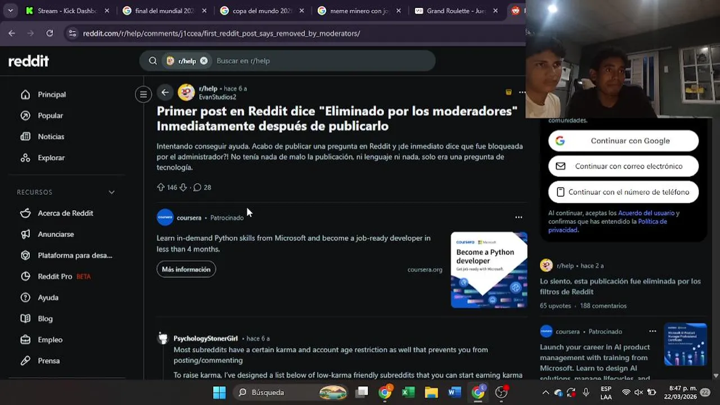Show hidden system tray icons
720x405 pixels.
545,392
